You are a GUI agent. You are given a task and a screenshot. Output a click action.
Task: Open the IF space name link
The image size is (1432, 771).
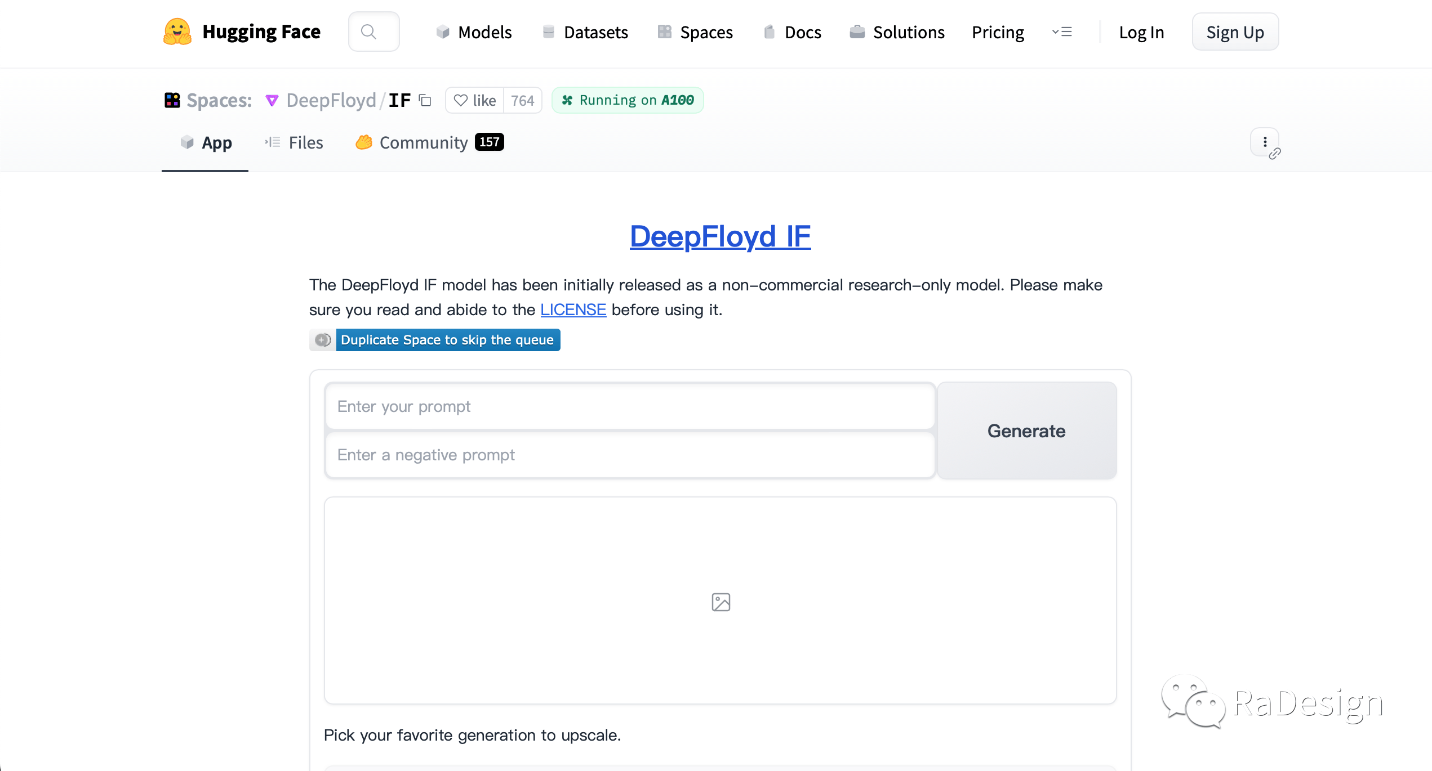point(399,100)
